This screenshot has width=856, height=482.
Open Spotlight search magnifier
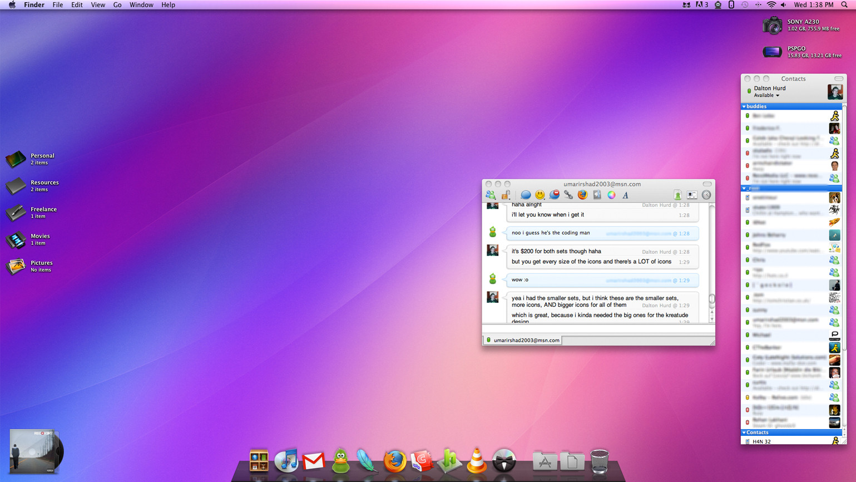pyautogui.click(x=844, y=5)
